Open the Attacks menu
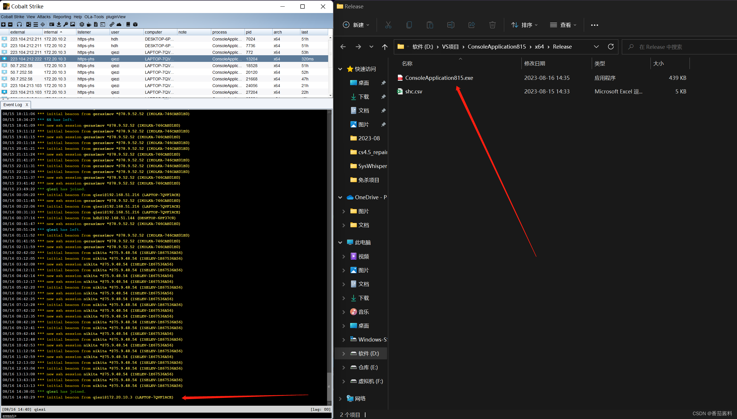The width and height of the screenshot is (737, 419). pos(44,17)
